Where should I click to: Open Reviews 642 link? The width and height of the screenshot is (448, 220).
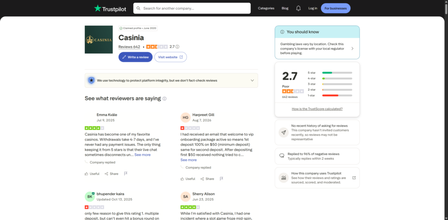coord(129,47)
